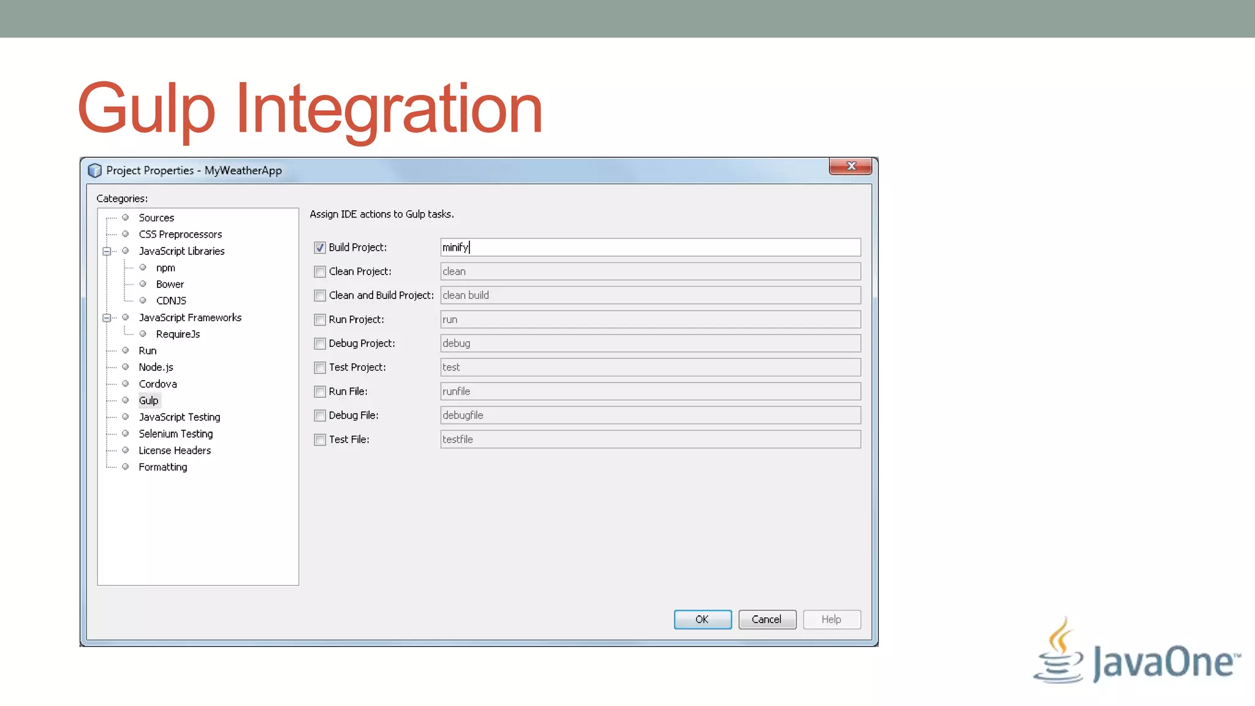This screenshot has width=1255, height=706.
Task: Open the Node.js category
Action: tap(156, 367)
